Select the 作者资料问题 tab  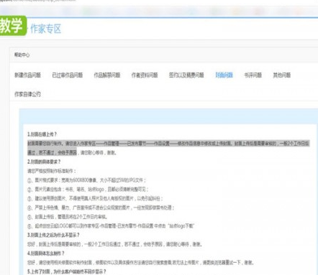pos(145,75)
